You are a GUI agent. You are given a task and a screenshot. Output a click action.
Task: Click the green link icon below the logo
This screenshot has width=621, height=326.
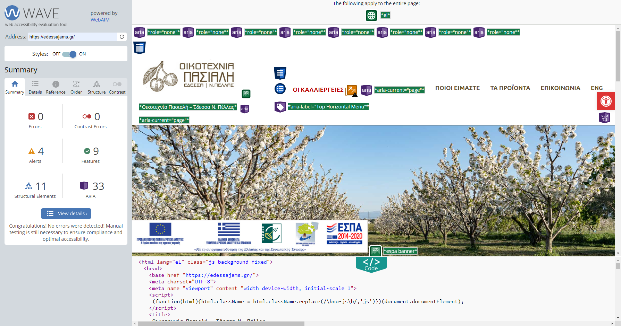pos(245,94)
